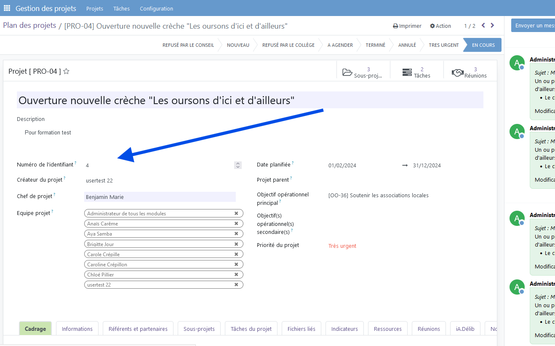Set status to Annulé
Image resolution: width=555 pixels, height=346 pixels.
pos(407,45)
